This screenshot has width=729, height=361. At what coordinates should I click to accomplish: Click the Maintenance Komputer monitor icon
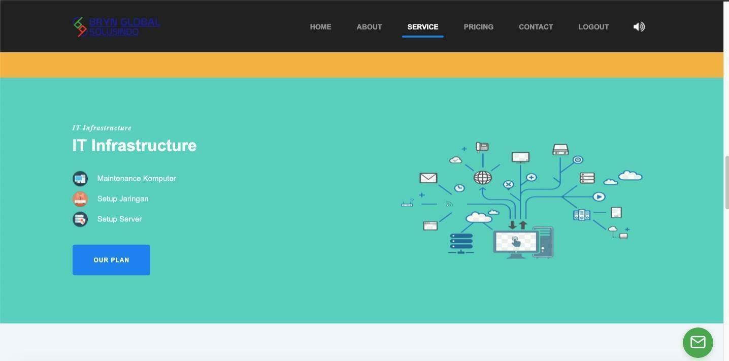80,179
